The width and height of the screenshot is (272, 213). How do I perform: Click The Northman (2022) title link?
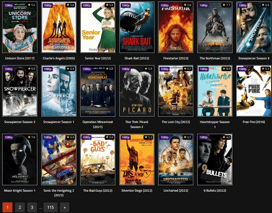215,58
